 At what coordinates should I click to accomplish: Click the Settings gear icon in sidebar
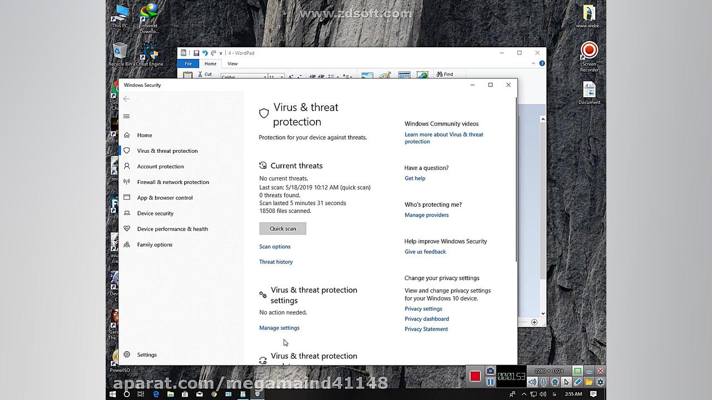(x=127, y=354)
